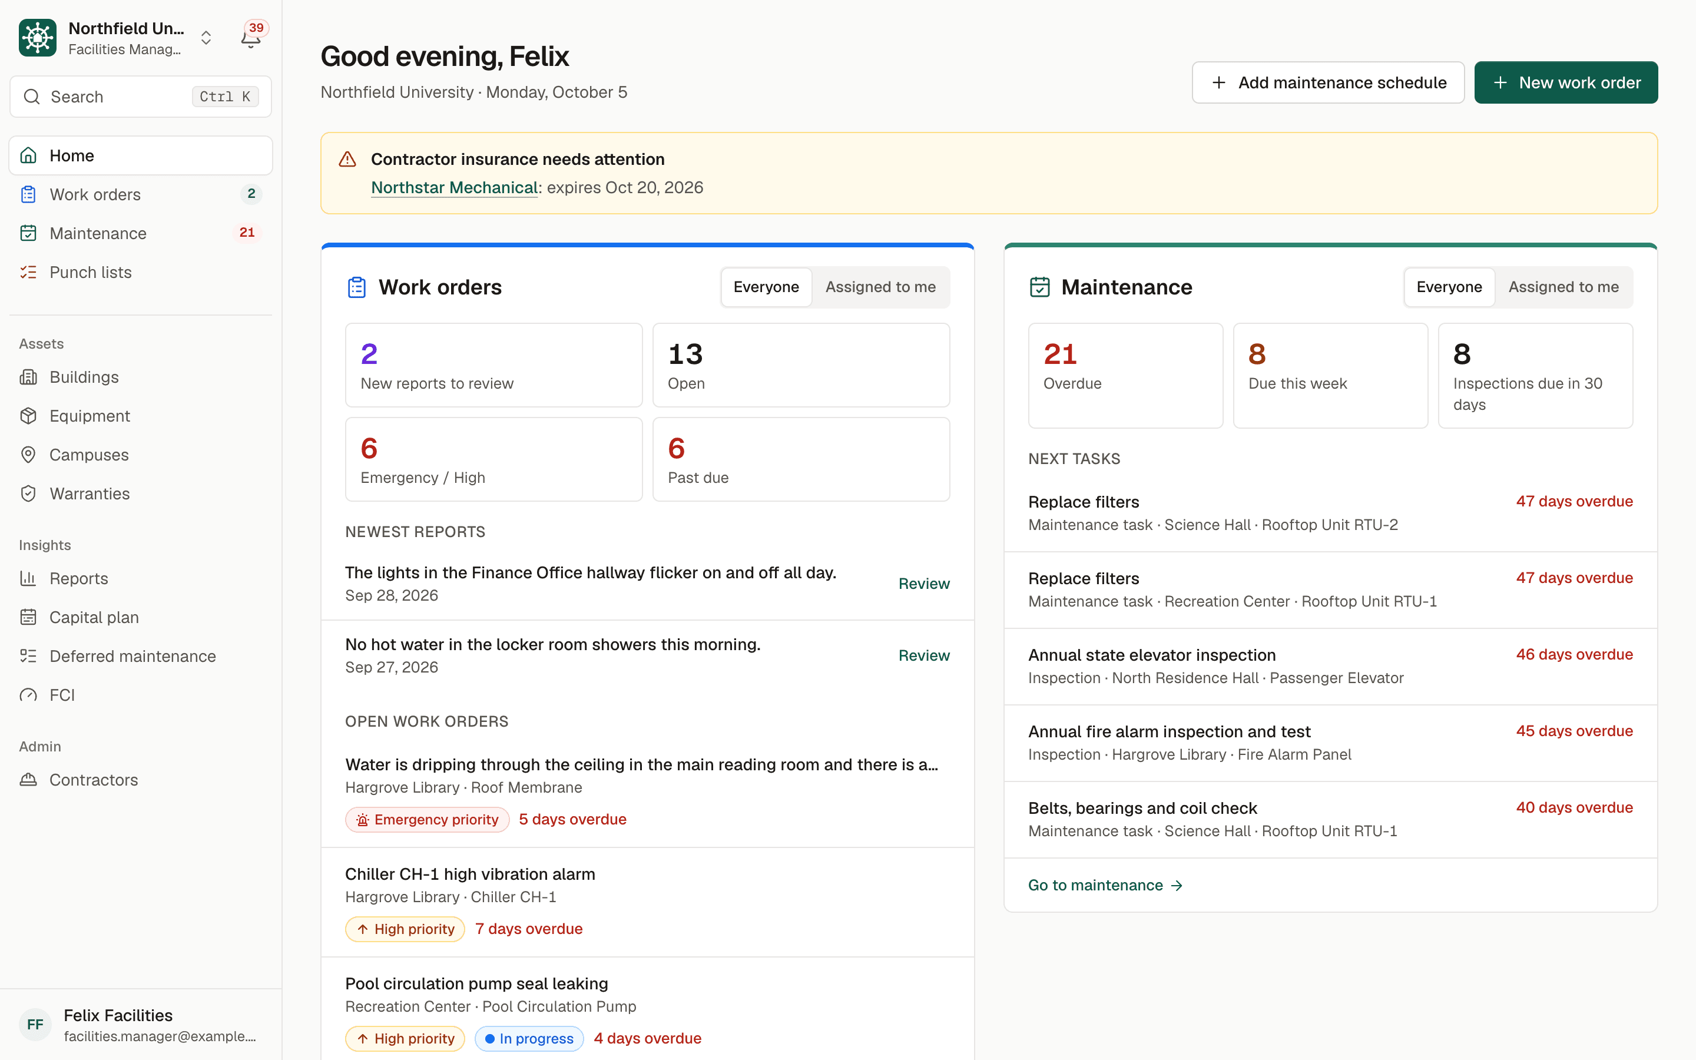The height and width of the screenshot is (1060, 1696).
Task: Click the Warranties shield icon
Action: (x=28, y=493)
